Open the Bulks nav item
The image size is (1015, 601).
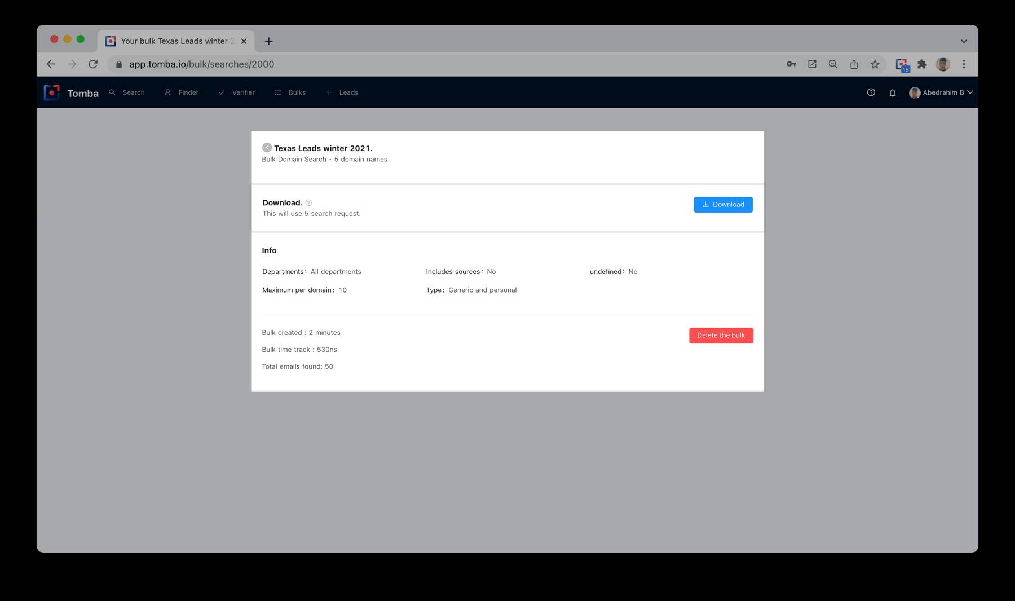pos(290,92)
